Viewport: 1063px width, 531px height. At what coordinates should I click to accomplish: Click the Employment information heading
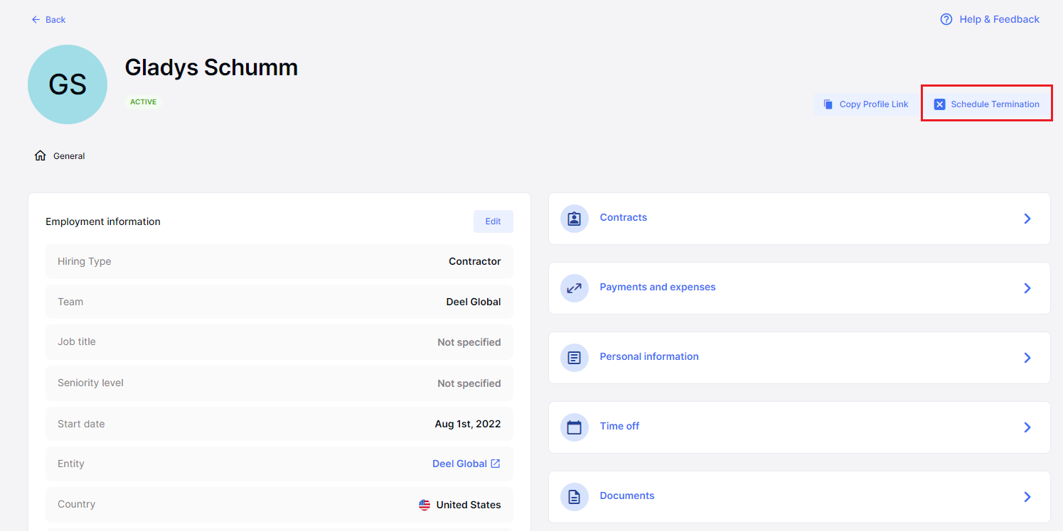click(103, 221)
